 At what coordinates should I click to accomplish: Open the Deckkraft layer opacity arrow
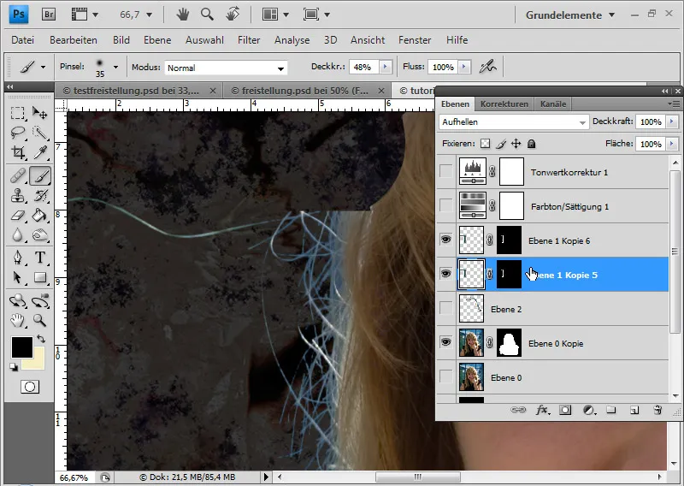pos(672,121)
